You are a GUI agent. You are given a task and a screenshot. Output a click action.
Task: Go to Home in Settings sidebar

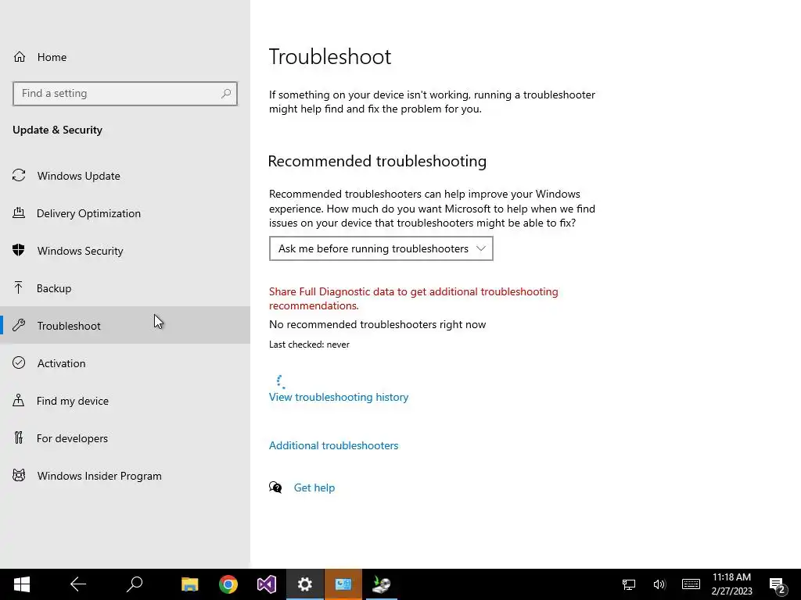point(125,56)
